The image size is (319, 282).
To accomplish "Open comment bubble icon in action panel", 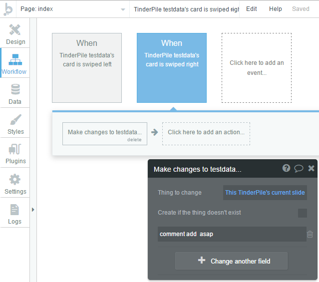I will (299, 169).
